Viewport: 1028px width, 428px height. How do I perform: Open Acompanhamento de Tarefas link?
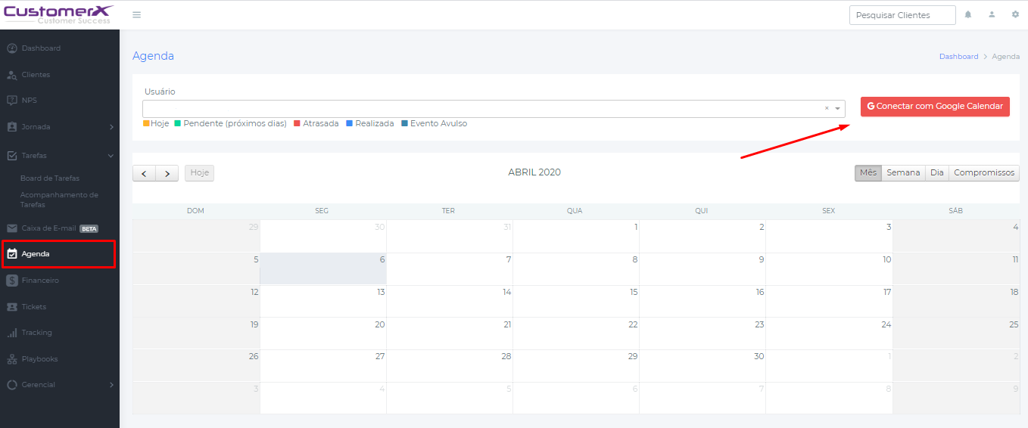(x=59, y=200)
